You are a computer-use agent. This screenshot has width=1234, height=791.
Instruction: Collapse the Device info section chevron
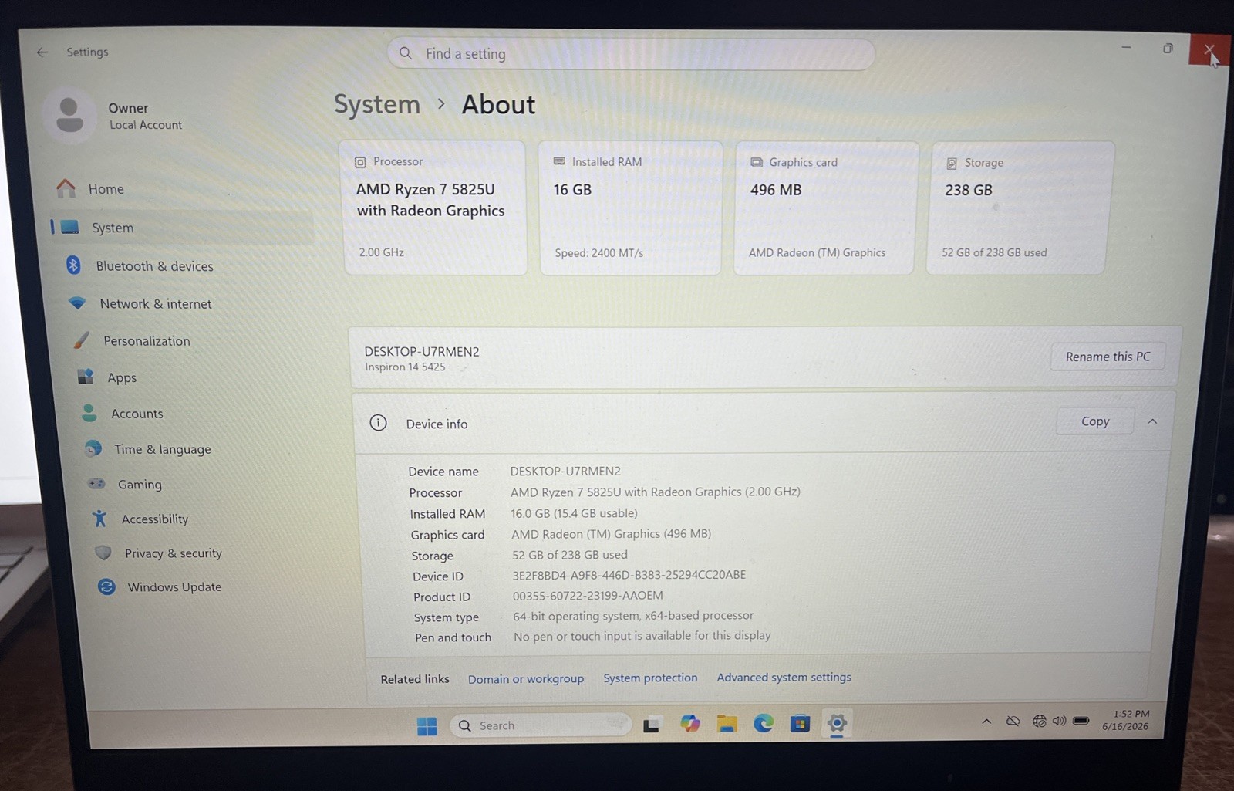pyautogui.click(x=1152, y=421)
